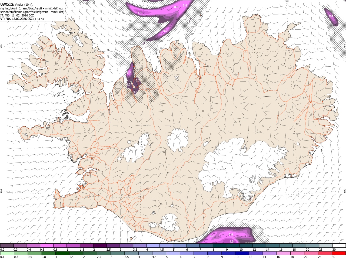The width and height of the screenshot is (346, 259).
Task: Click the '1.1' snowfall value north of Iceland
Action: [140, 13]
